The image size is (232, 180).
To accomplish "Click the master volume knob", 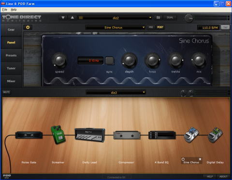I will tap(188, 18).
